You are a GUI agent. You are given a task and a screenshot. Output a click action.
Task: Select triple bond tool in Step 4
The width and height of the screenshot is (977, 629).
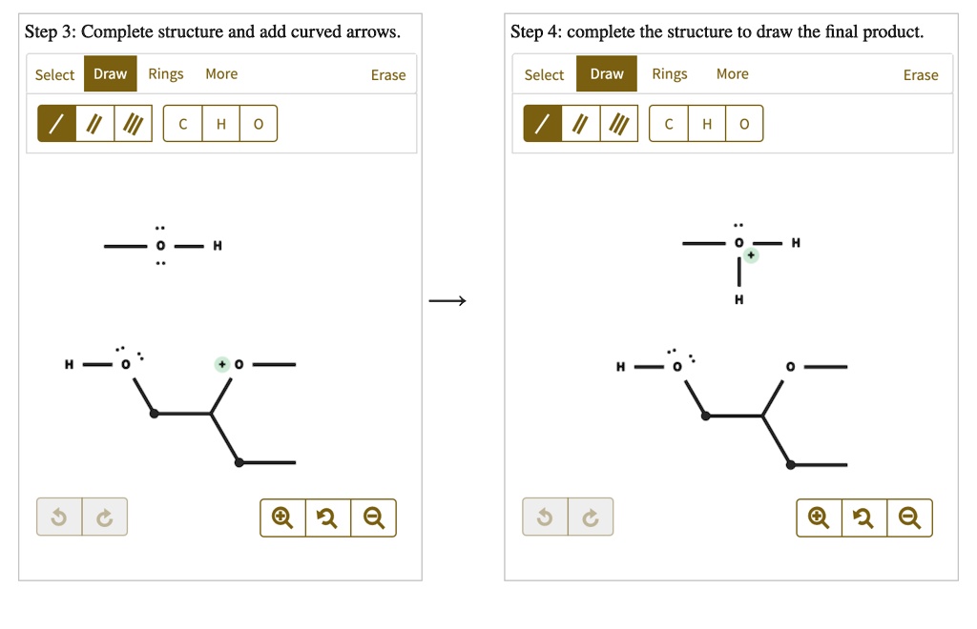pyautogui.click(x=618, y=123)
